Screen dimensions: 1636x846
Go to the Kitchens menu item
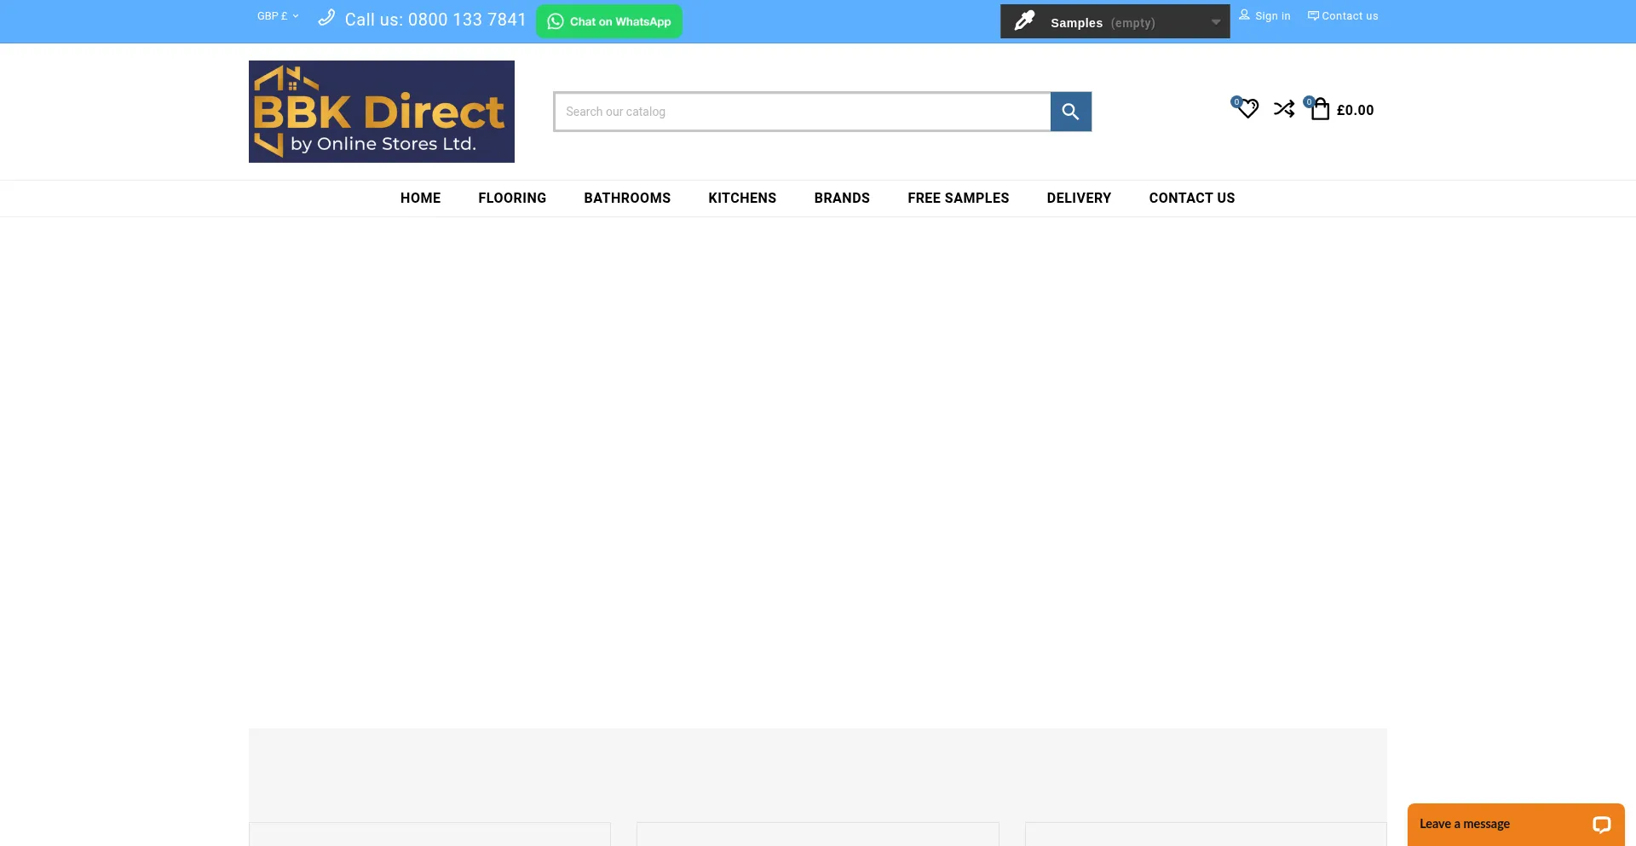click(742, 199)
